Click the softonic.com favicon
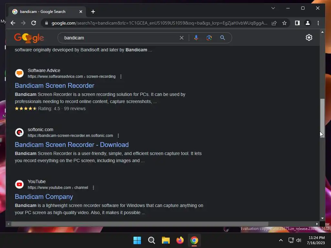 point(19,132)
